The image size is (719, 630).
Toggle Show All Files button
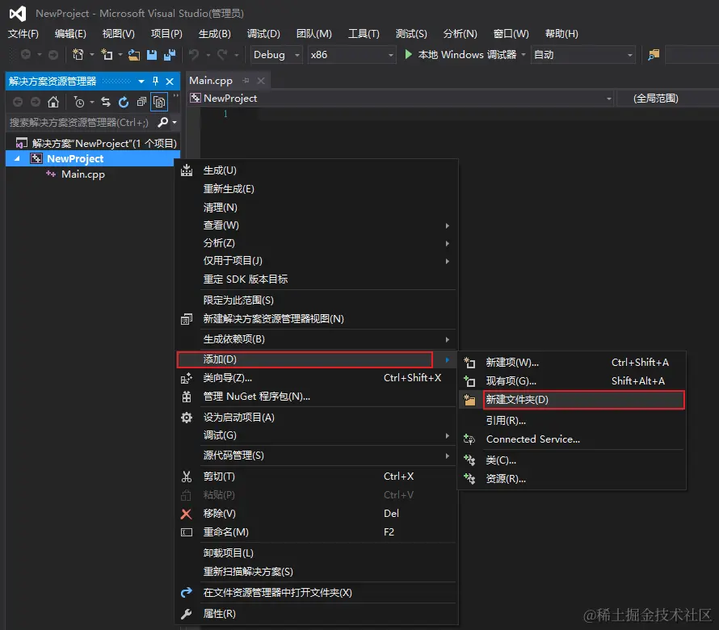point(159,102)
